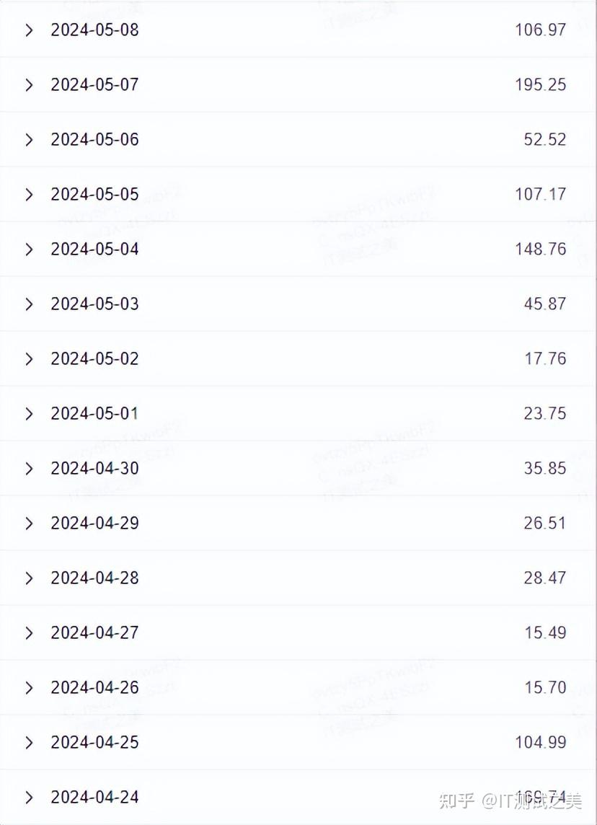Expand the 2024-05-06 row chevron
The image size is (597, 825).
pyautogui.click(x=29, y=139)
